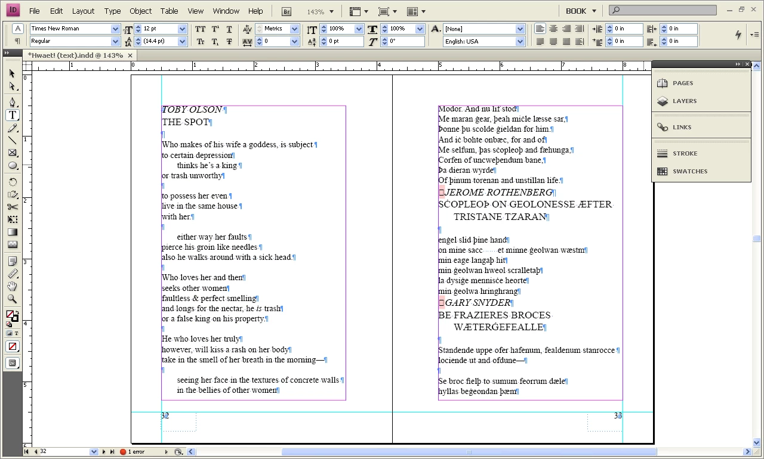
Task: Pick the Scissors tool
Action: pyautogui.click(x=12, y=207)
